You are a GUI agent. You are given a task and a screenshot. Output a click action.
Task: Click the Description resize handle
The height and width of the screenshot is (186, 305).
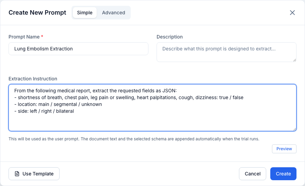pyautogui.click(x=294, y=60)
